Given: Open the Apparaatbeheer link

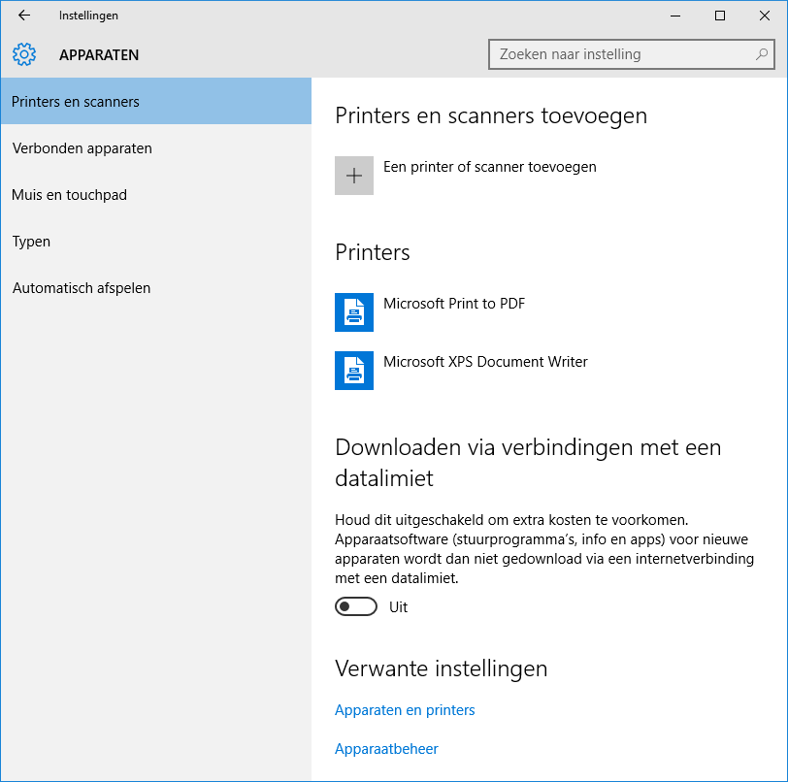Looking at the screenshot, I should pos(386,749).
